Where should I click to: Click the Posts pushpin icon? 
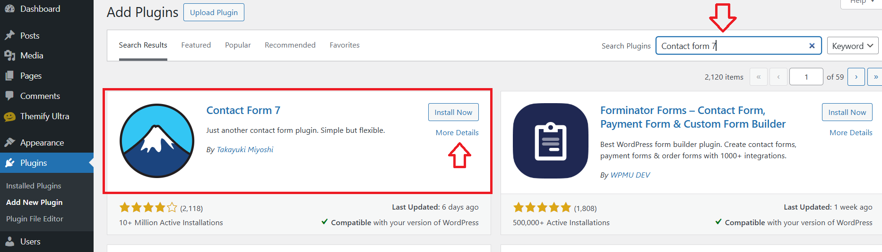coord(9,35)
